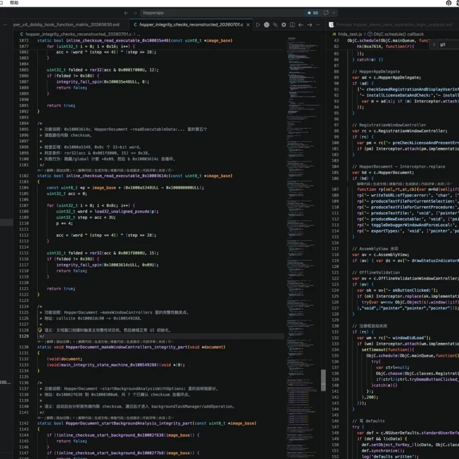The image size is (459, 459).
Task: Click 生成测试 above line 1130
Action: 133,341
